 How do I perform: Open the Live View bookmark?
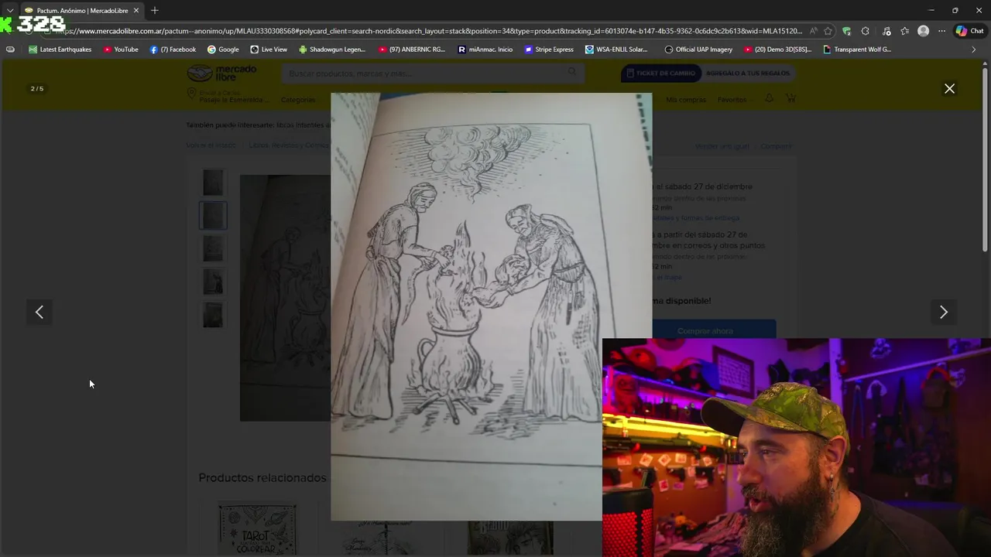coord(269,50)
